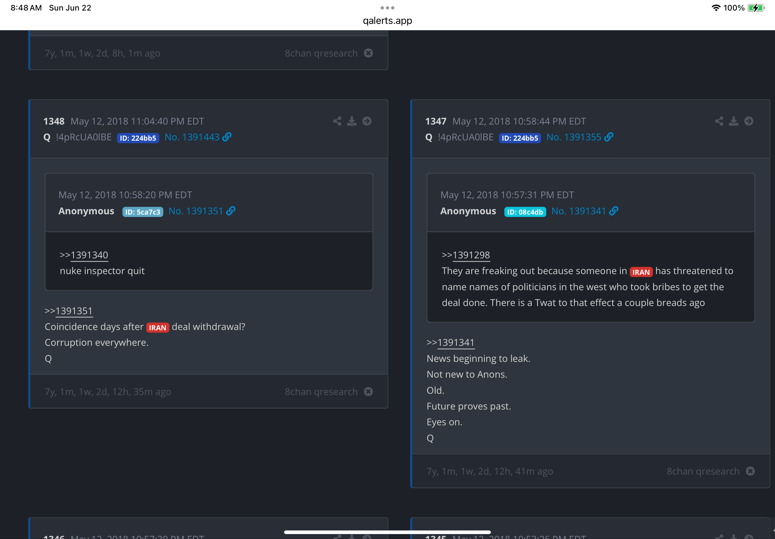The height and width of the screenshot is (539, 775).
Task: Follow reply reference >>1391351
Action: tap(69, 311)
